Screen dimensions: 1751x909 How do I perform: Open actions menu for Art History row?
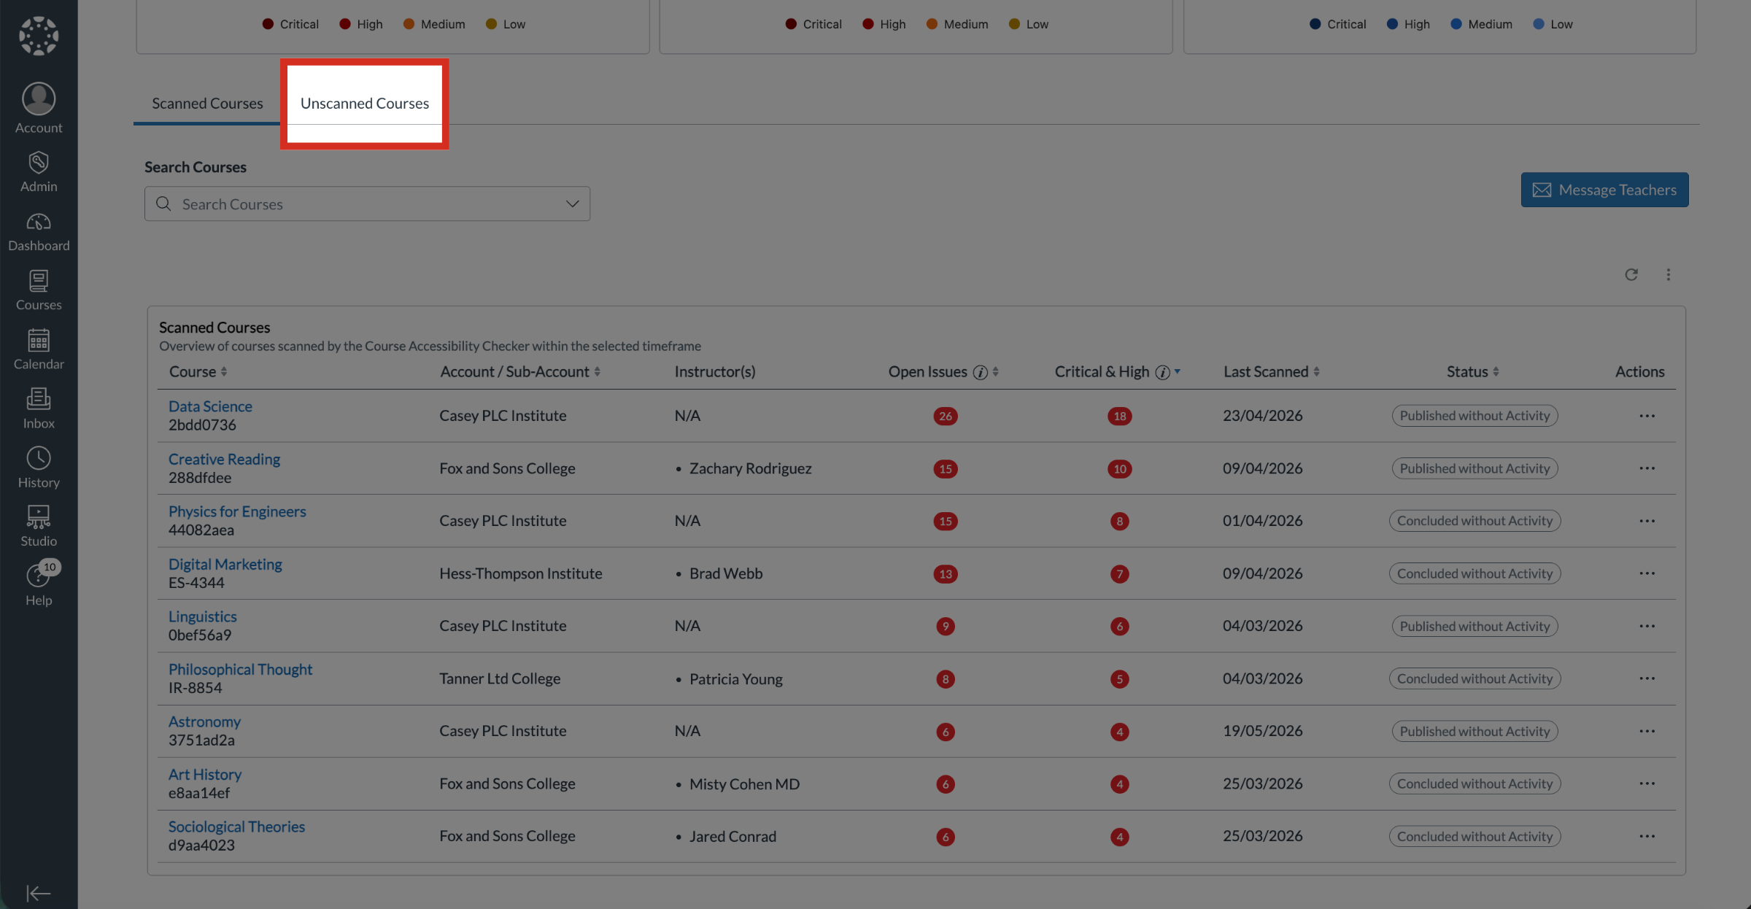pos(1647,784)
